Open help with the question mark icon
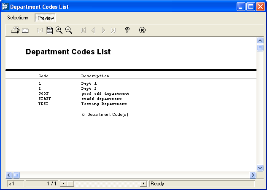Image resolution: width=267 pixels, height=190 pixels. click(x=127, y=30)
